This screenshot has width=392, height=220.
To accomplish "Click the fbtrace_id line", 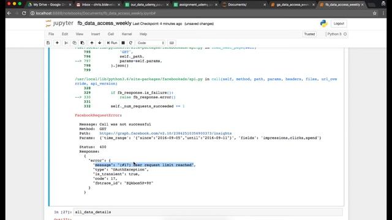I will [123, 183].
